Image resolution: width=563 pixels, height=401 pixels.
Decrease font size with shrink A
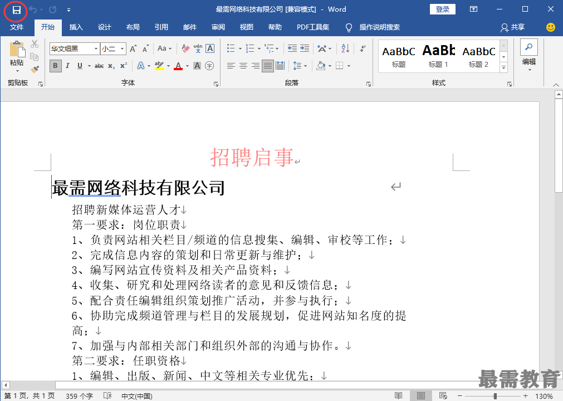coord(145,48)
